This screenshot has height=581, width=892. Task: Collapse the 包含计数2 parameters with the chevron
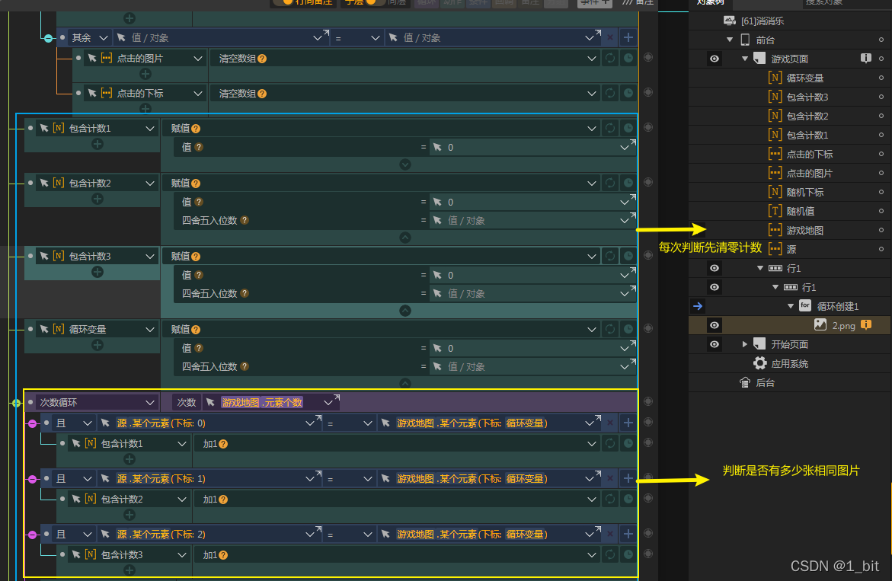(405, 238)
